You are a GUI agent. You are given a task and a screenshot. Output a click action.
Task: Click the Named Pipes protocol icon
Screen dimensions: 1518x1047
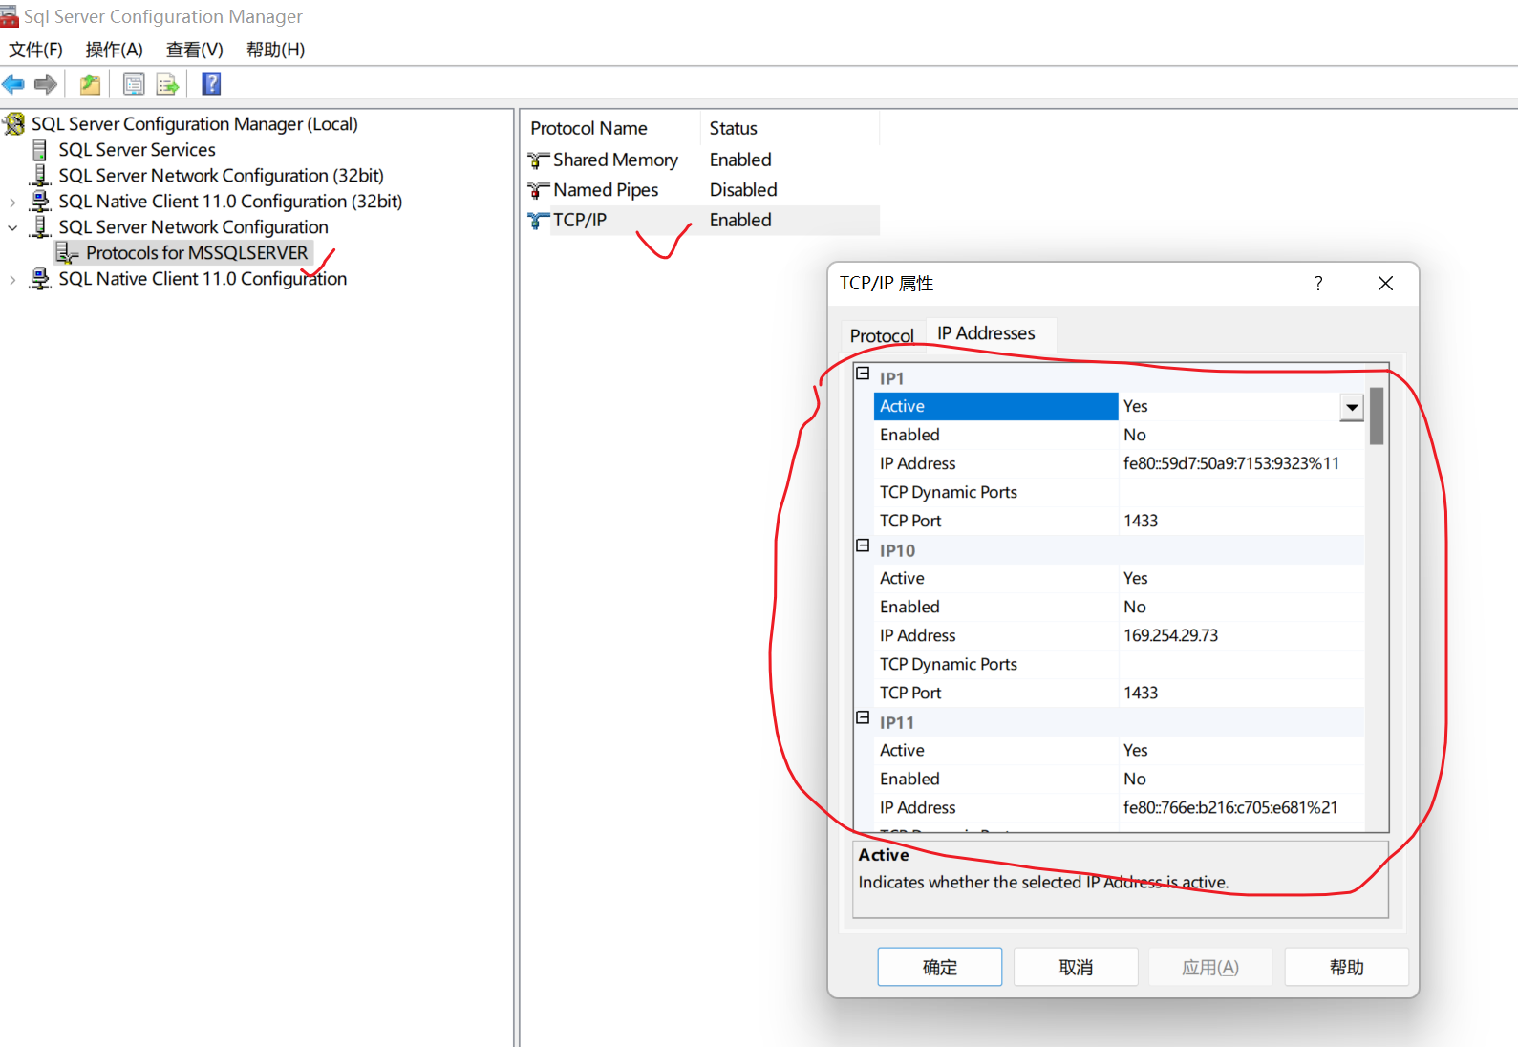(x=539, y=190)
